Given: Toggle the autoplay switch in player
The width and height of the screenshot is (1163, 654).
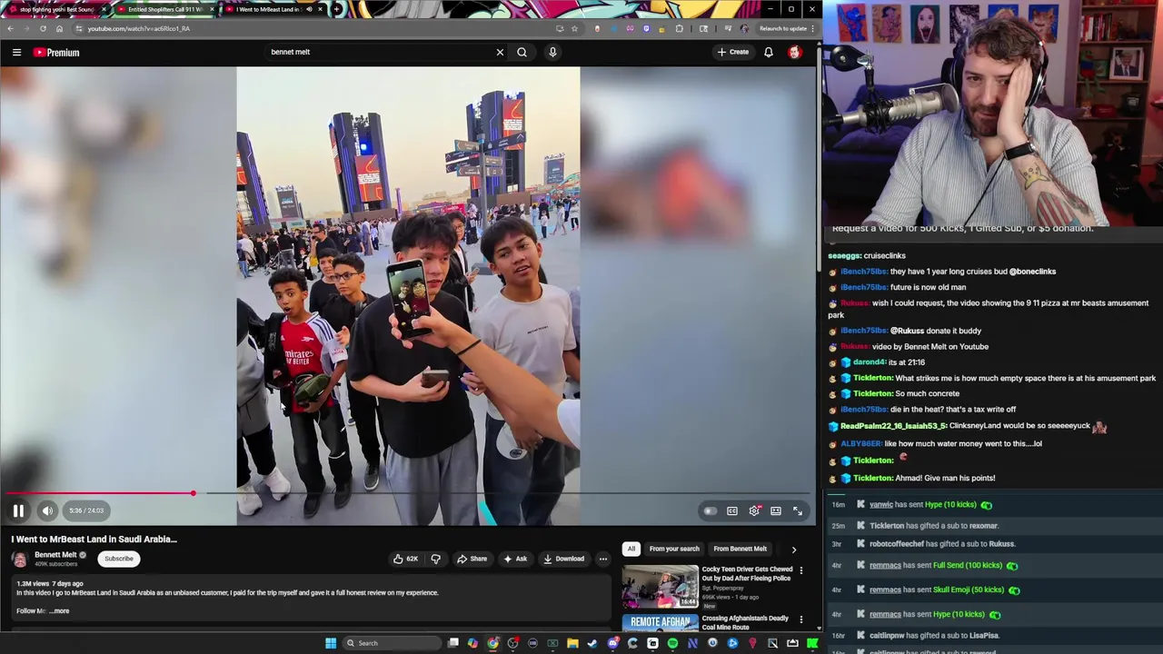Looking at the screenshot, I should (710, 510).
